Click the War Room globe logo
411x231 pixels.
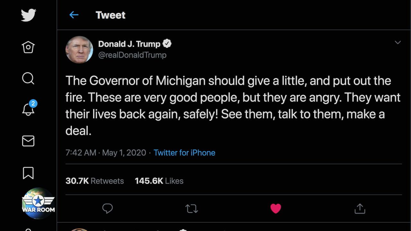coord(39,203)
